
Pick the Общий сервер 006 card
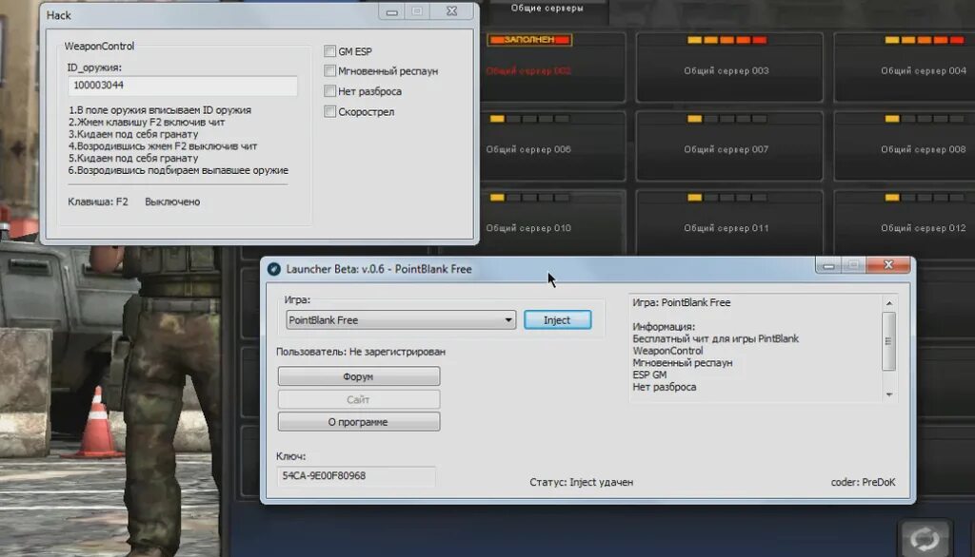pos(552,146)
